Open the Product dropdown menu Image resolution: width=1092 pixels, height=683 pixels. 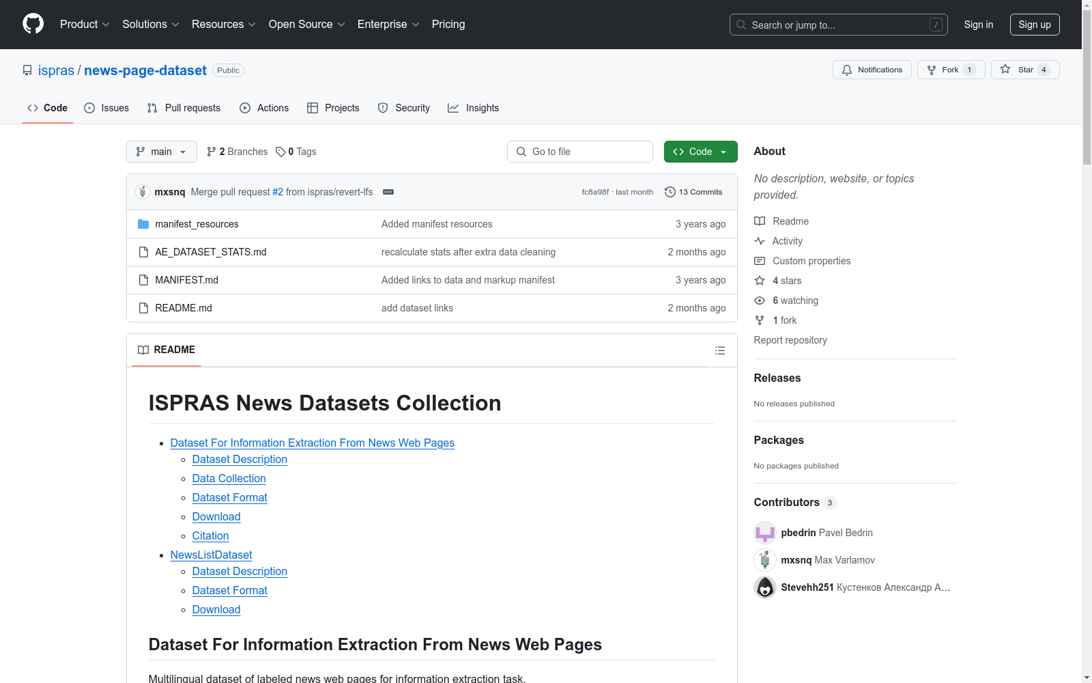coord(85,25)
